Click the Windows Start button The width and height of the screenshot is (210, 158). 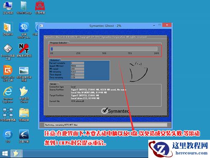[5, 154]
